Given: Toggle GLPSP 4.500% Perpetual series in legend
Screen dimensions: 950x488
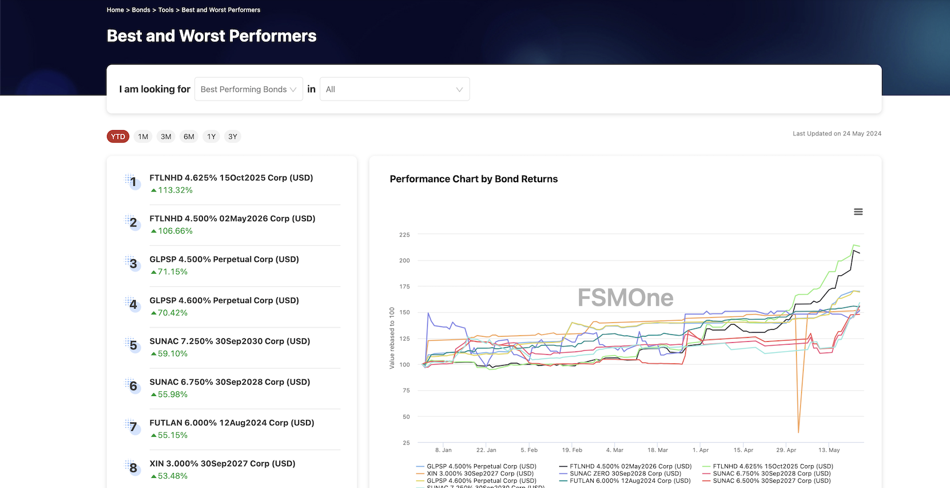Looking at the screenshot, I should tap(476, 466).
